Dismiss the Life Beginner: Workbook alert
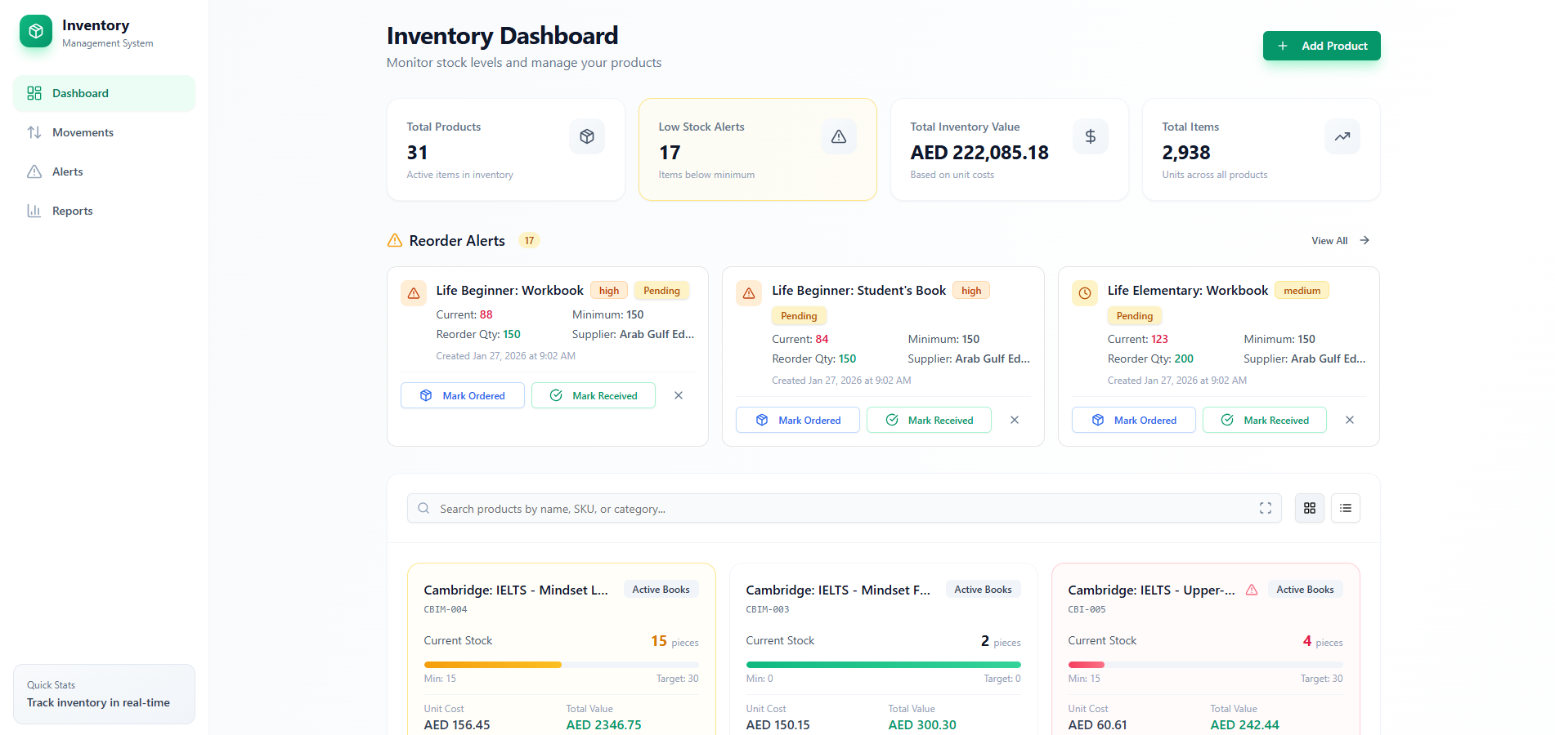 [679, 395]
